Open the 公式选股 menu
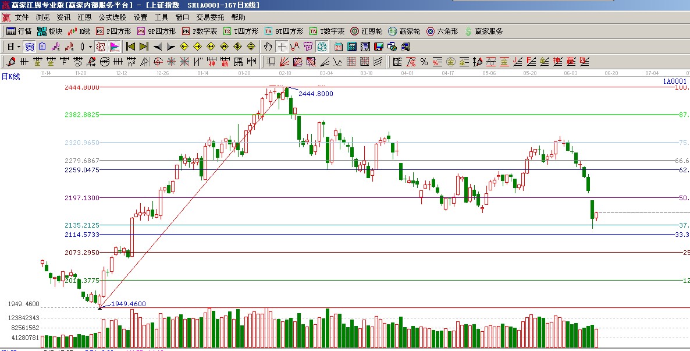Screen dimensions: 690x351 (112, 17)
